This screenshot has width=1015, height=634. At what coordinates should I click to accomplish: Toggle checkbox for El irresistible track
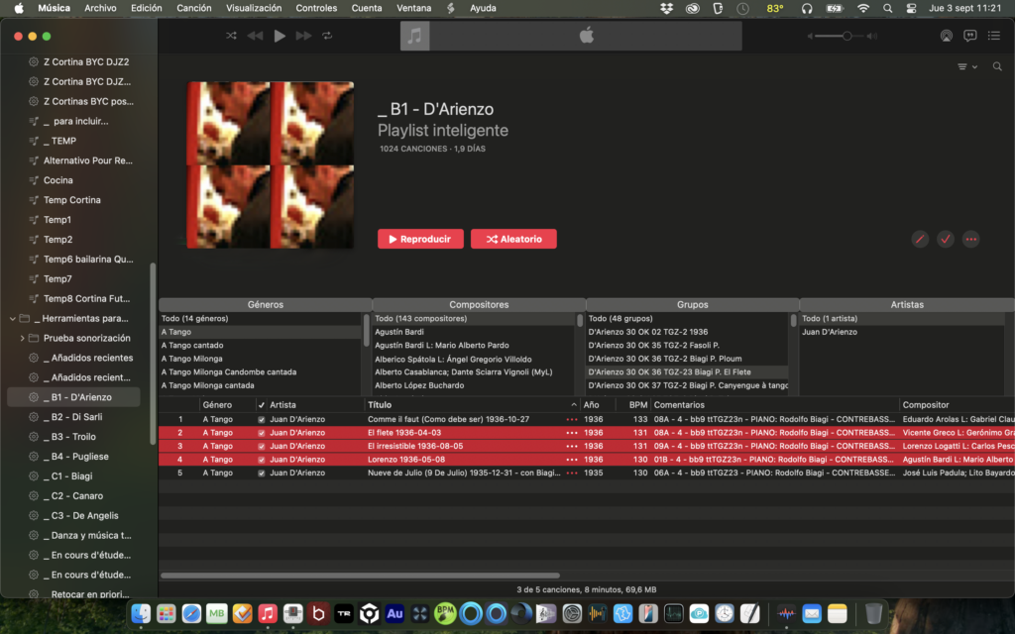click(262, 447)
